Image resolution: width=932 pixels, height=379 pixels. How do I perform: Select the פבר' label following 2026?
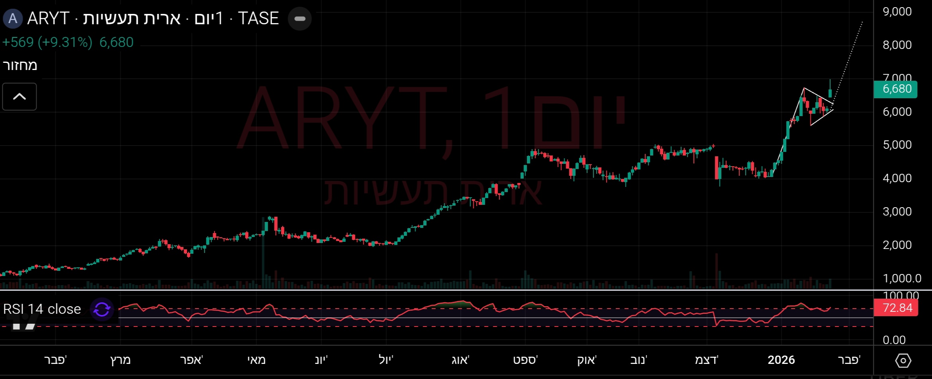pos(849,360)
